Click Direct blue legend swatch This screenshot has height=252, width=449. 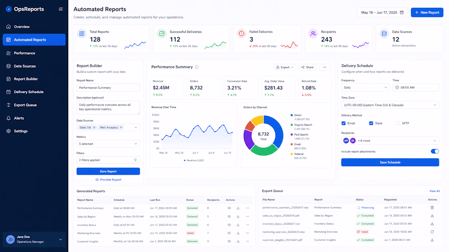tap(292, 115)
